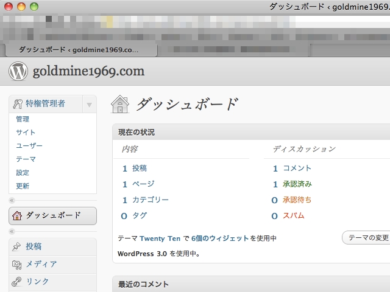Open 更新 in the super admin menu
Image resolution: width=390 pixels, height=292 pixels.
tap(23, 186)
